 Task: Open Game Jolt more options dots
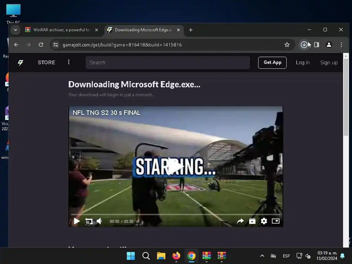coord(69,62)
